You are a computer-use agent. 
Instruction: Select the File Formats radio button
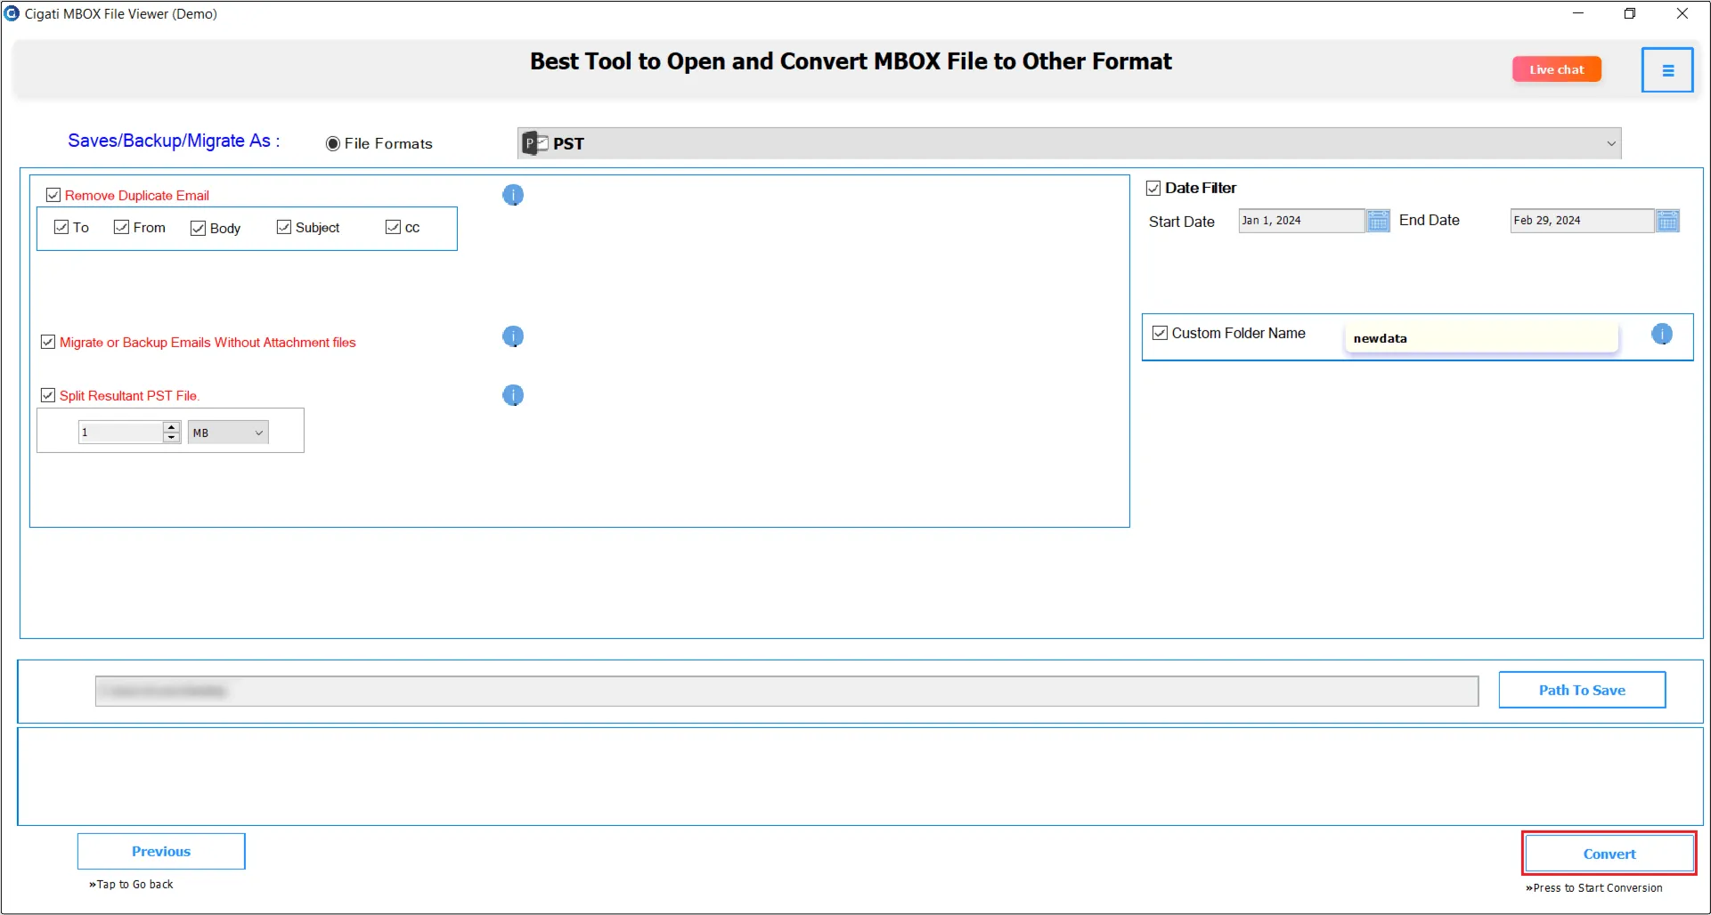pyautogui.click(x=333, y=143)
